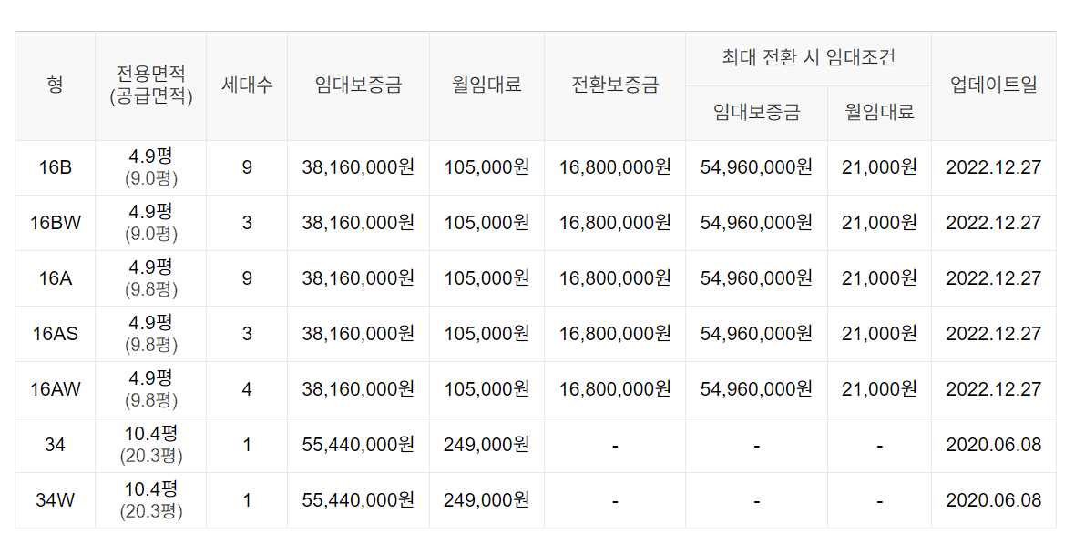Click the 세대수 column header
The width and height of the screenshot is (1085, 533).
click(247, 85)
